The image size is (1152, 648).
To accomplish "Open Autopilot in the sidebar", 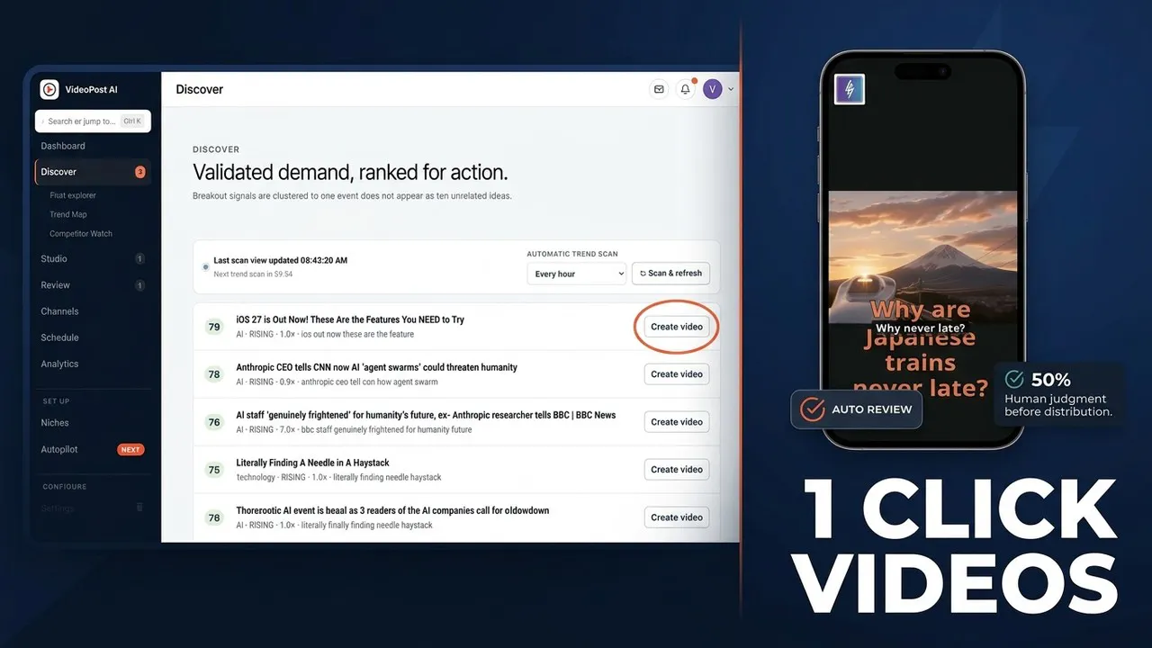I will [x=59, y=449].
